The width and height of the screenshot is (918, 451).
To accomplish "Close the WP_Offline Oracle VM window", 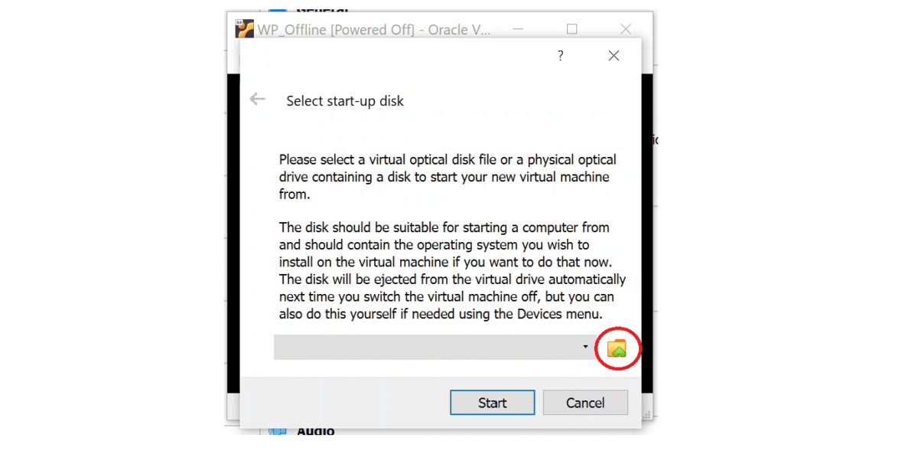I will 626,29.
